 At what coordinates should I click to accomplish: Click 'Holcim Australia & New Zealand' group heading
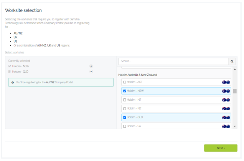click(x=138, y=75)
